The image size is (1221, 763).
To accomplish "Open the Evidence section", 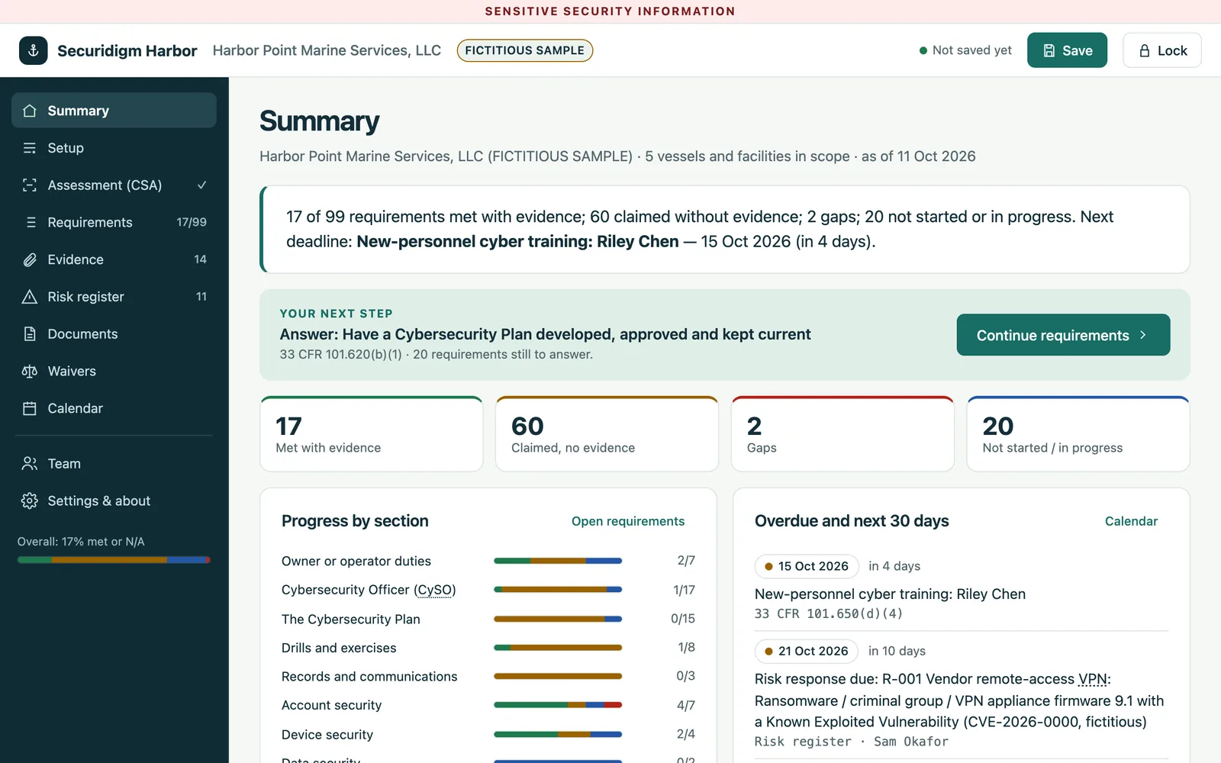I will click(x=114, y=259).
